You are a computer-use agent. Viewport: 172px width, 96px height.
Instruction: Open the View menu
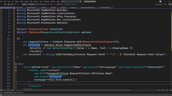9,2
